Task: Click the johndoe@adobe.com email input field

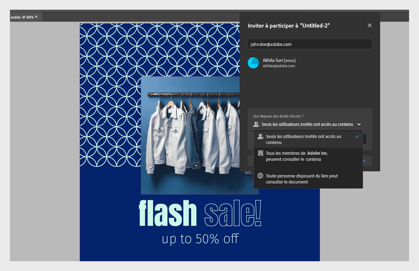Action: tap(310, 44)
